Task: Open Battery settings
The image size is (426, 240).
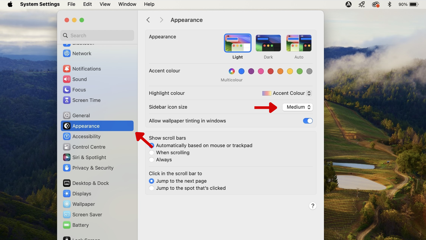Action: point(80,225)
